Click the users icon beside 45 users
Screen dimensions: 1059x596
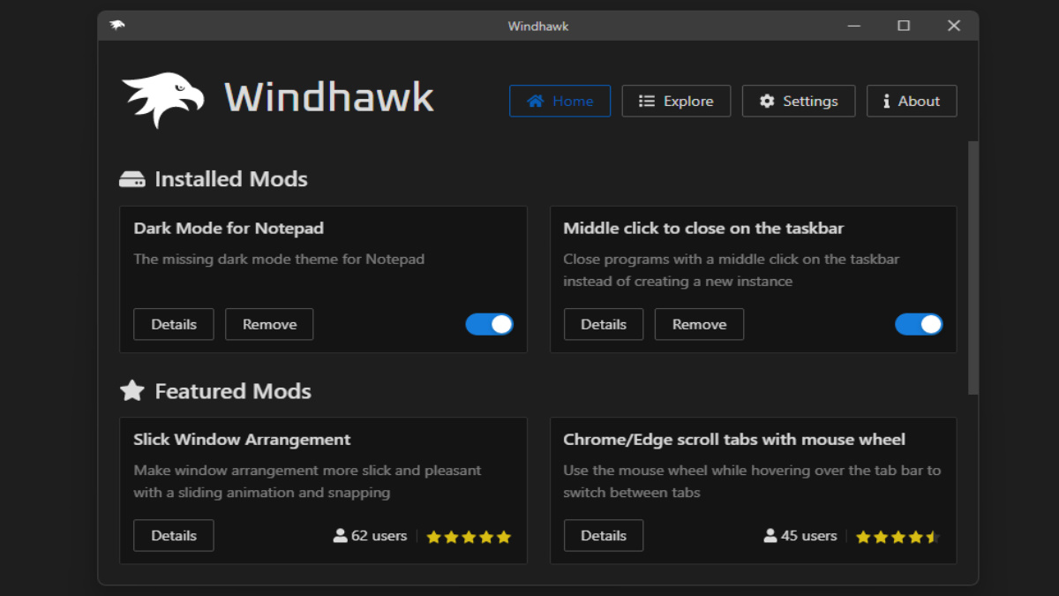tap(770, 536)
